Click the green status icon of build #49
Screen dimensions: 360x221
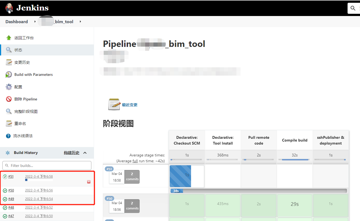(5, 199)
